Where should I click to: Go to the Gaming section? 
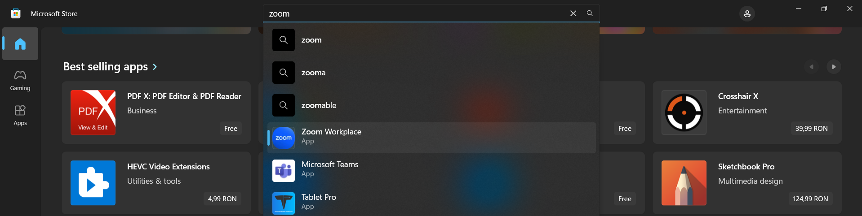(x=20, y=81)
